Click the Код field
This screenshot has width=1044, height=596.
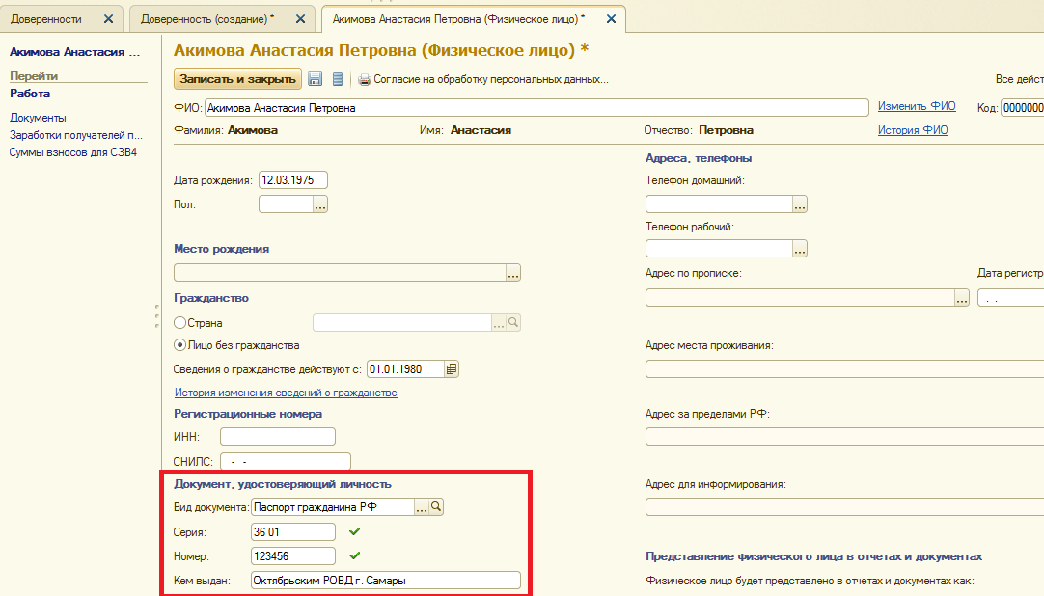(1023, 108)
